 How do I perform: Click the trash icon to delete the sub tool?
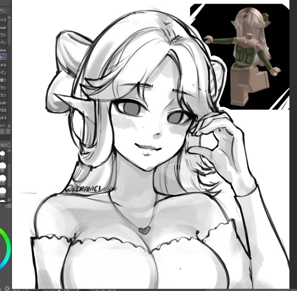(x=8, y=131)
